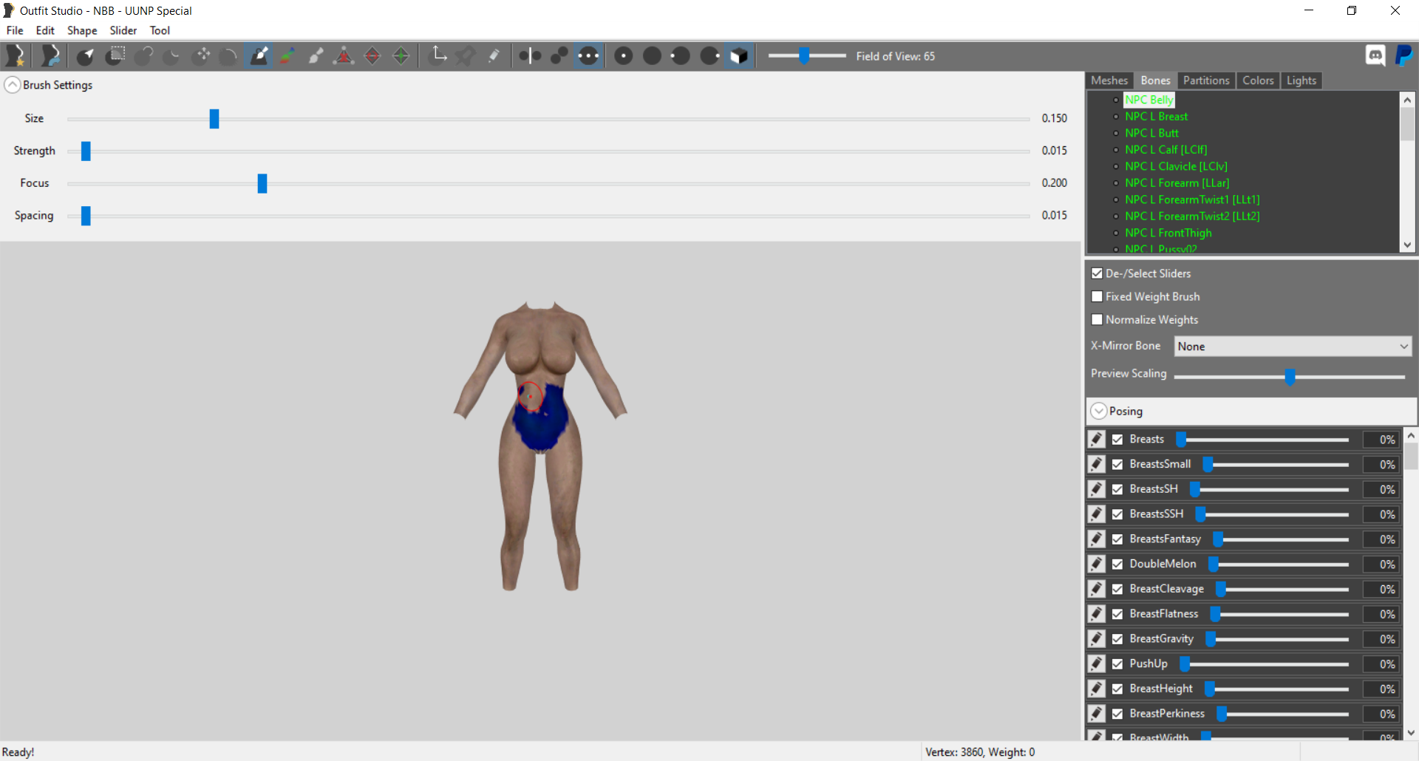Click the New Project toolbar icon

click(15, 55)
